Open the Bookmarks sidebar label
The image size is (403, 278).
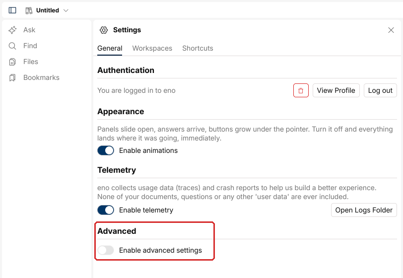pos(41,77)
